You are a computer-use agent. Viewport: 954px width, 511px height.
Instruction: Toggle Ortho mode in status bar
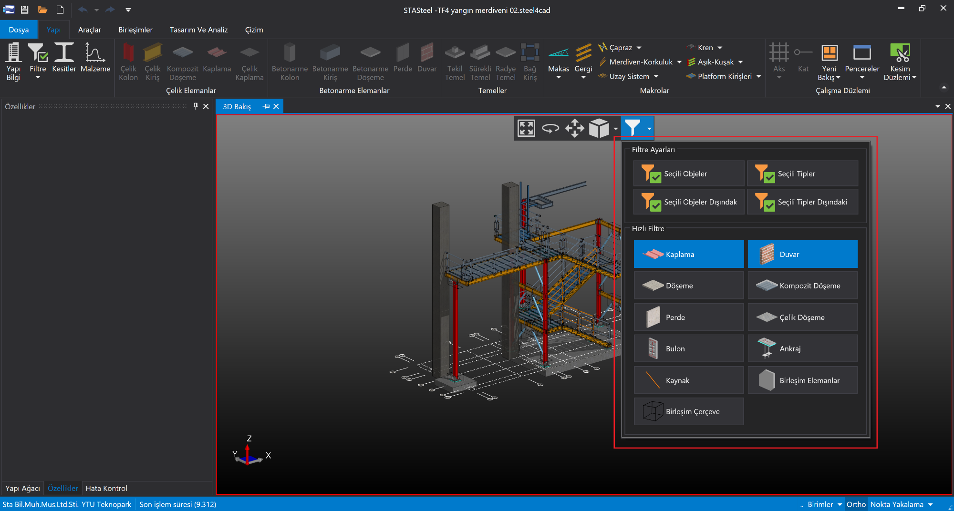pos(856,504)
